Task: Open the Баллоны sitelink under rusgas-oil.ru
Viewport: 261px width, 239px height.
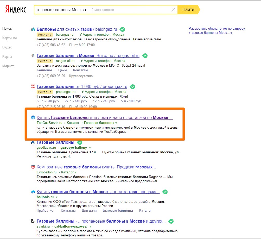Action: click(x=44, y=70)
